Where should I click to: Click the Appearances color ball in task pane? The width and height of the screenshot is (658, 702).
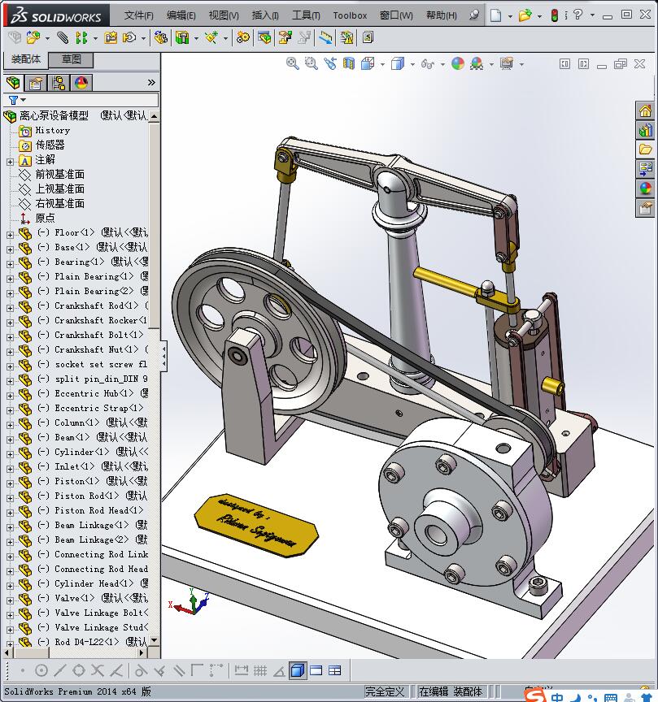646,188
